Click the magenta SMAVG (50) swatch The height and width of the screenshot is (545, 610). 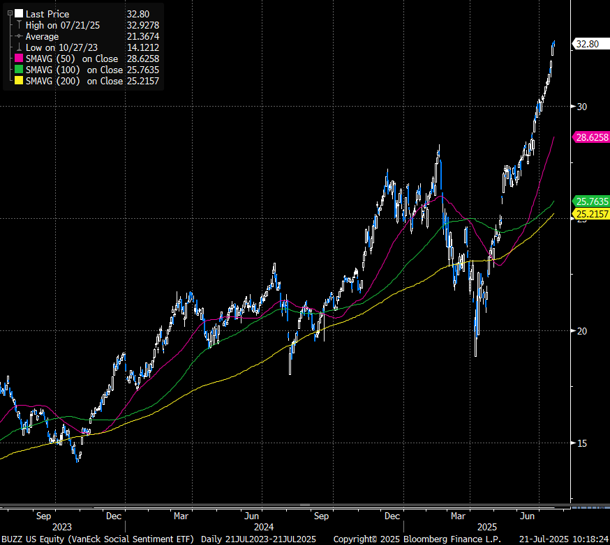(18, 59)
